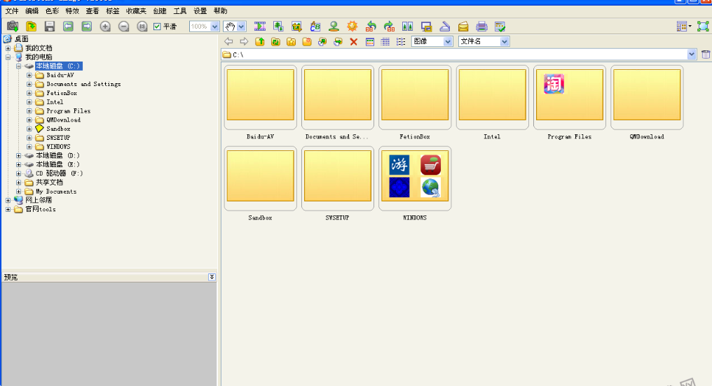Click the resize image tree icon
The height and width of the screenshot is (386, 712).
coord(278,27)
